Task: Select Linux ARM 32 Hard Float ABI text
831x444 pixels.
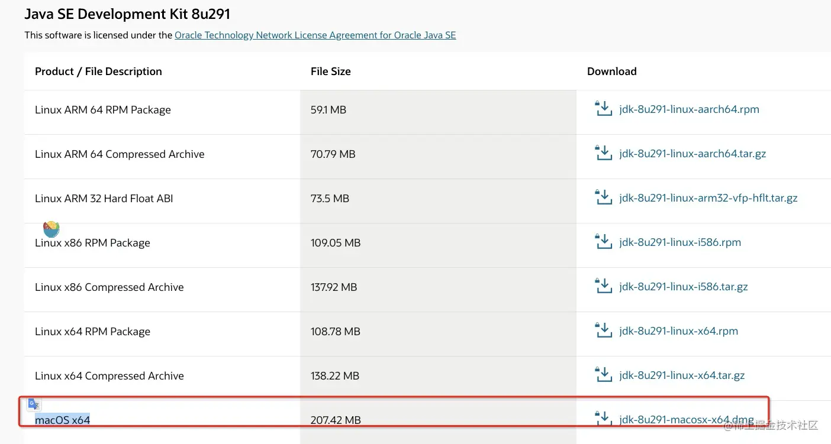Action: 104,199
